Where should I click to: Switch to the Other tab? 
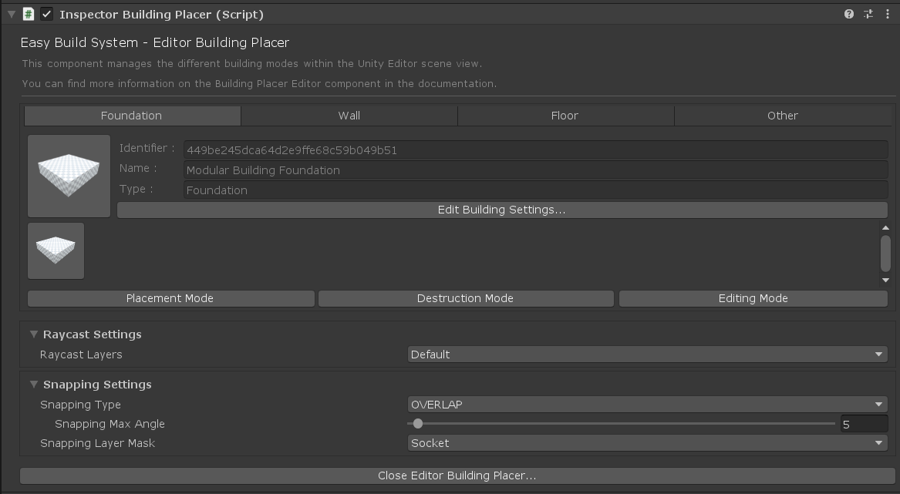click(782, 116)
